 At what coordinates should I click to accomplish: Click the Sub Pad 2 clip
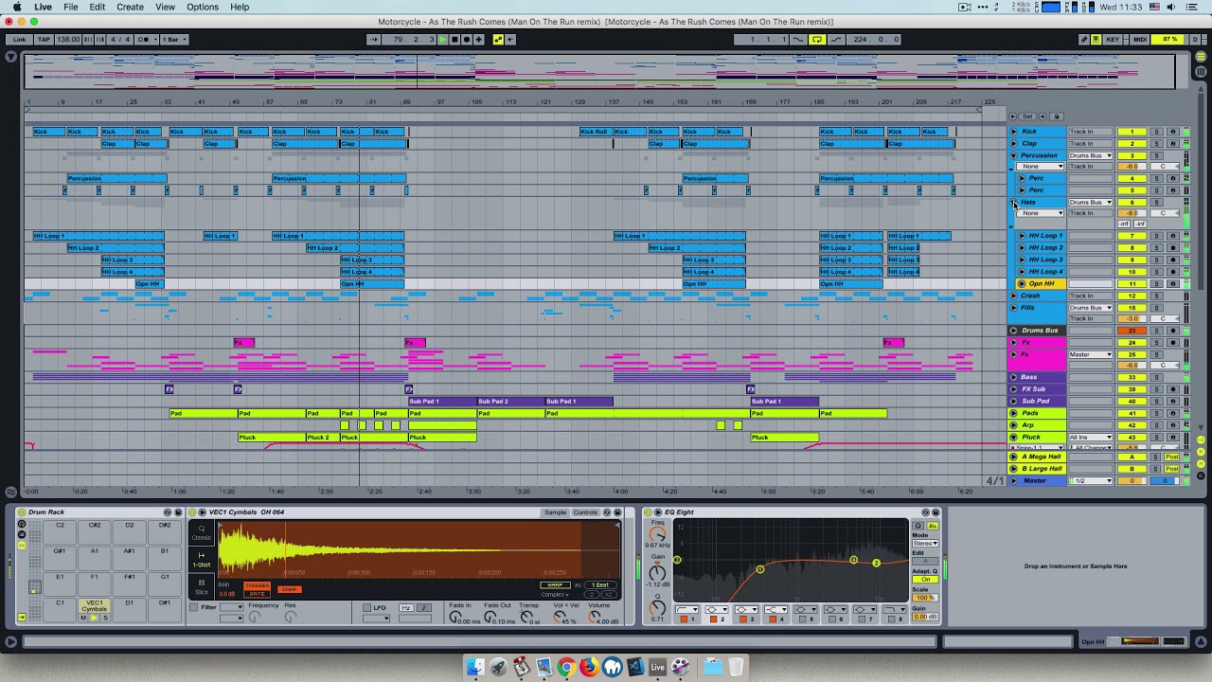coord(510,402)
